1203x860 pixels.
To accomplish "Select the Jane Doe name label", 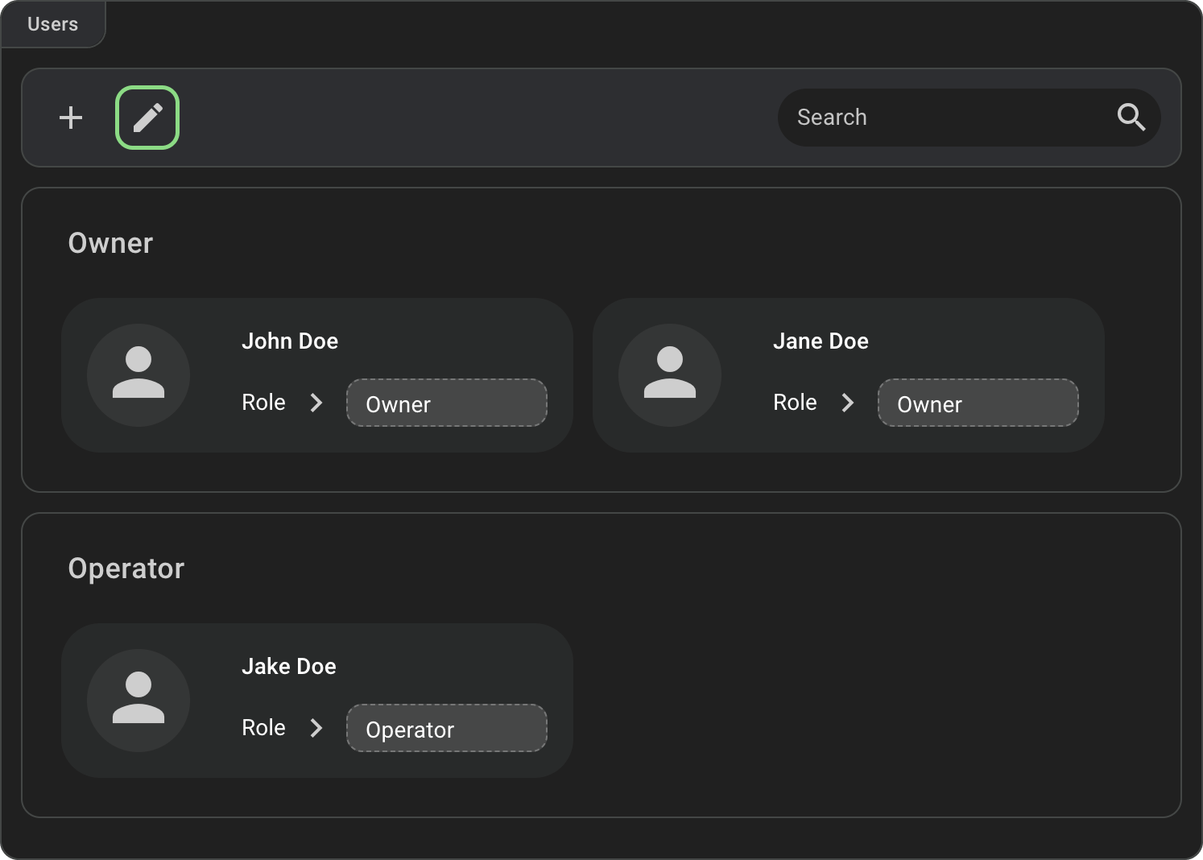I will tap(821, 341).
